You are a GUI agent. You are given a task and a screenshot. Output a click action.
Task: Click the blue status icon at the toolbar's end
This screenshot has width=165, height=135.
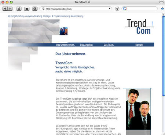pos(162,8)
